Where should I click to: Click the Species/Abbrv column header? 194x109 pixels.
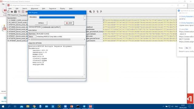pyautogui.click(x=12, y=18)
